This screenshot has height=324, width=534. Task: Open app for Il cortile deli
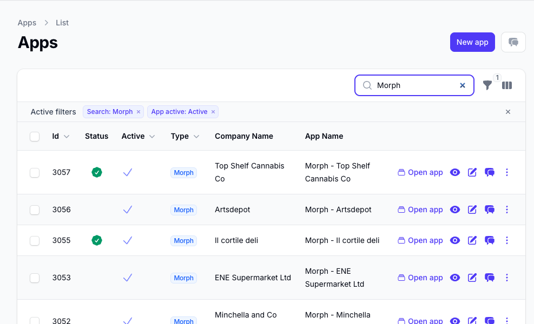click(420, 240)
